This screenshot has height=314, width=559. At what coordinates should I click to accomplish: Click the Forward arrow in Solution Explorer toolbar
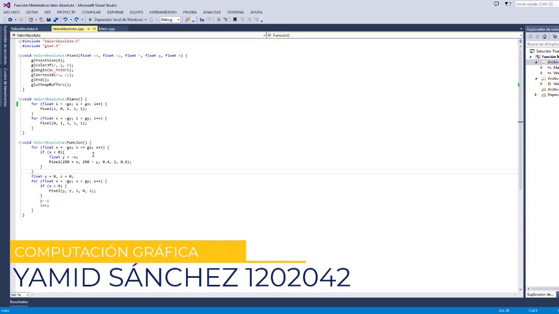pos(538,37)
